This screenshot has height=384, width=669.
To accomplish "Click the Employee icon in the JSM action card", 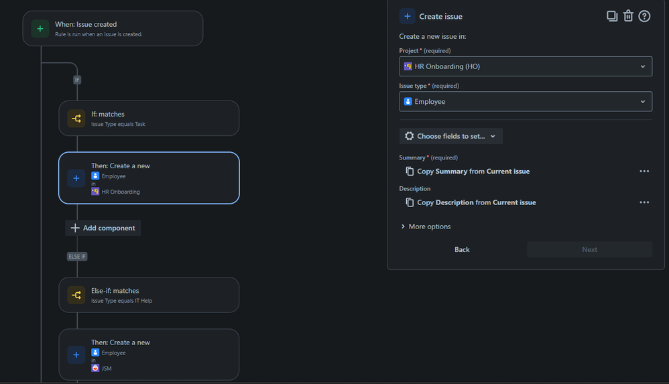I will point(95,353).
